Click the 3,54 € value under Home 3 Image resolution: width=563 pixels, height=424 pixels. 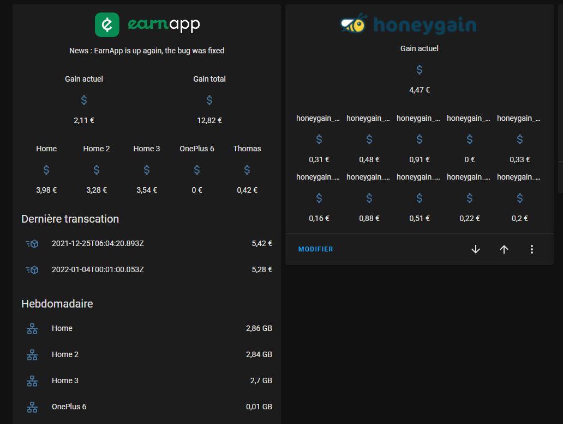147,190
